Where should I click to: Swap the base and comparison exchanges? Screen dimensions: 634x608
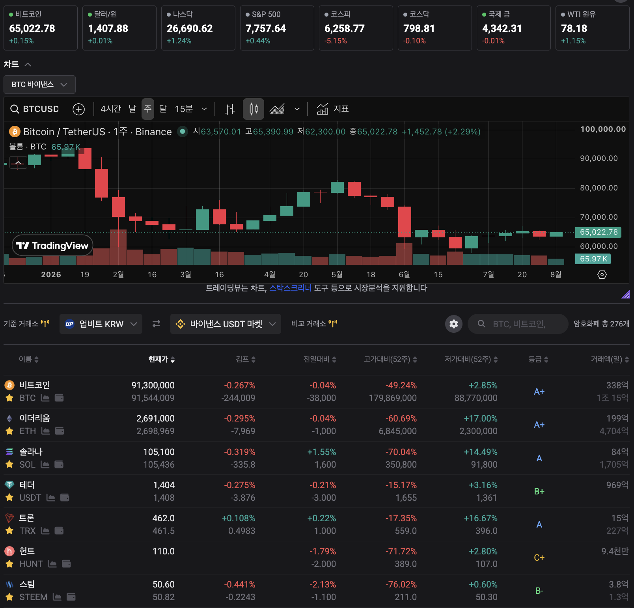157,324
